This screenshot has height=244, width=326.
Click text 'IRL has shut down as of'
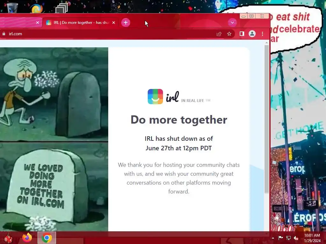[179, 139]
